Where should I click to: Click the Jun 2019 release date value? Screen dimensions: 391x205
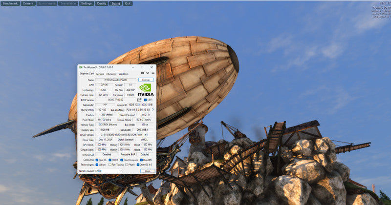[103, 95]
